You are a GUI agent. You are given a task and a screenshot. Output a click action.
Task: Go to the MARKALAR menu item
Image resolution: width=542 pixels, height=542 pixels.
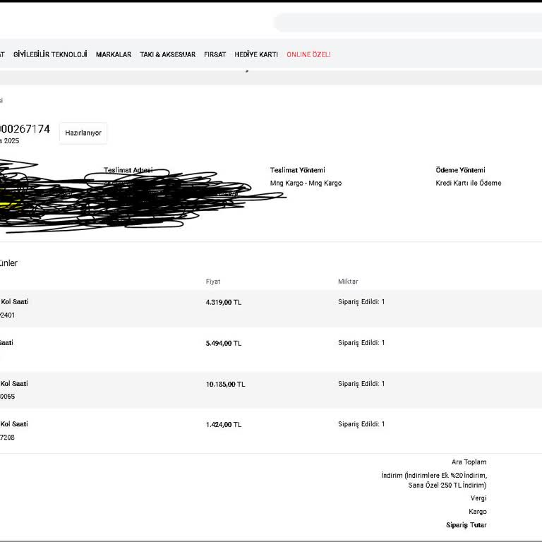[114, 54]
